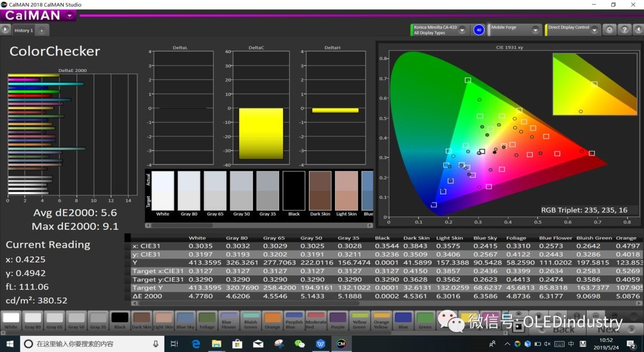Click the Back navigation button
This screenshot has width=644, height=352.
tap(563, 328)
